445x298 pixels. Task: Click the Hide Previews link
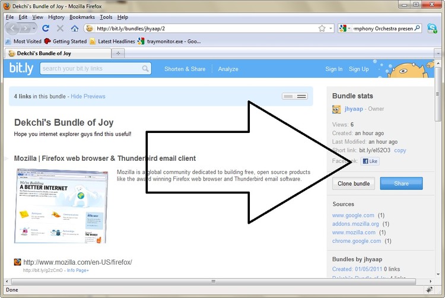pos(88,96)
